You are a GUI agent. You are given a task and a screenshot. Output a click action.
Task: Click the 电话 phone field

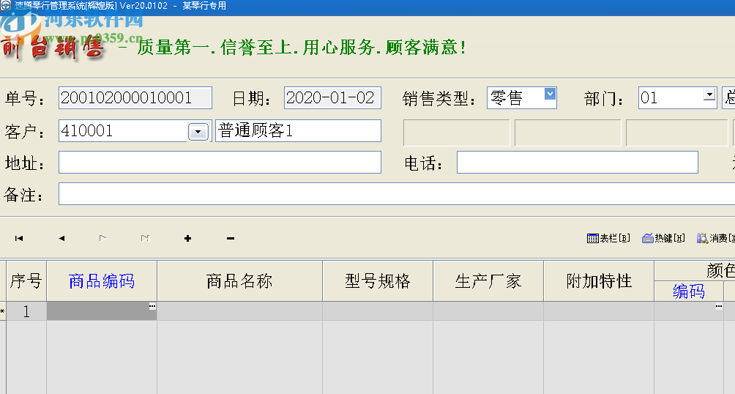point(578,163)
